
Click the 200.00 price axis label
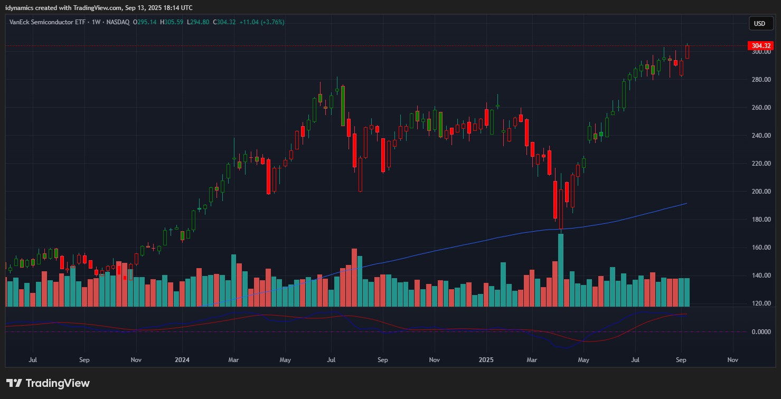click(x=761, y=192)
